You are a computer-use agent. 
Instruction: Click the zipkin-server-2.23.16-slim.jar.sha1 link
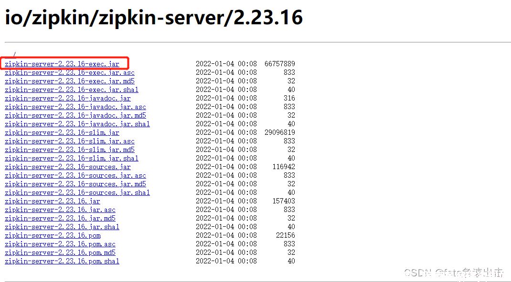[x=71, y=158]
